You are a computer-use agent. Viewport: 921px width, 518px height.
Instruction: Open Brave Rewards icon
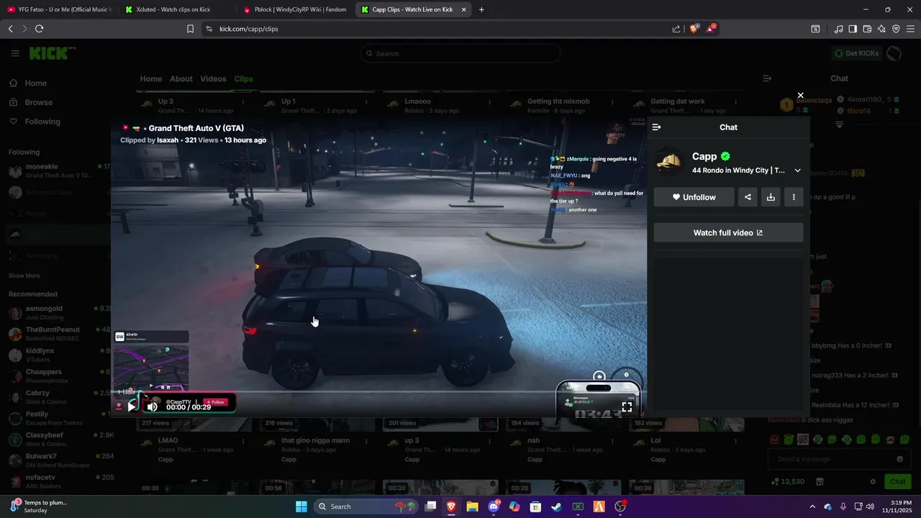[x=711, y=29]
